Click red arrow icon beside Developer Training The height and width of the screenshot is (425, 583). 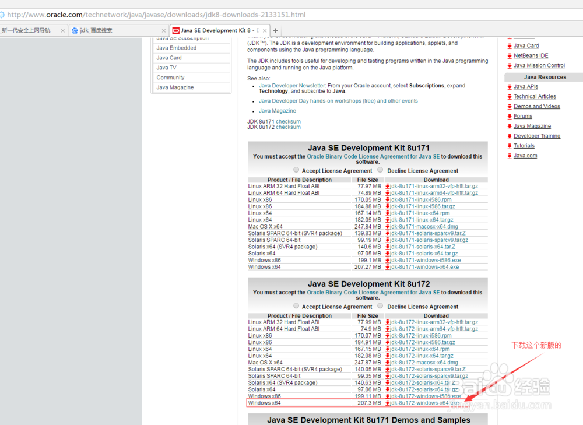tap(510, 136)
